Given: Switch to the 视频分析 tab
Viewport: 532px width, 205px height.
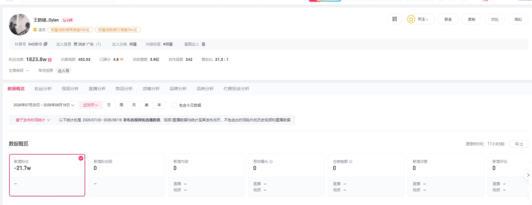Looking at the screenshot, I should [x=70, y=89].
